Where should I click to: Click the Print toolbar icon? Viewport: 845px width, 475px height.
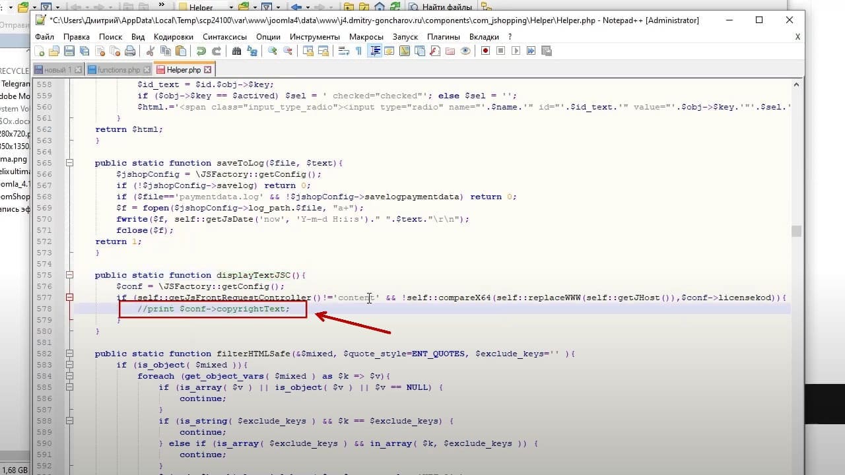(130, 51)
